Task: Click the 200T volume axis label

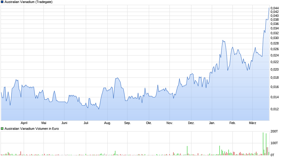Action: (274, 132)
